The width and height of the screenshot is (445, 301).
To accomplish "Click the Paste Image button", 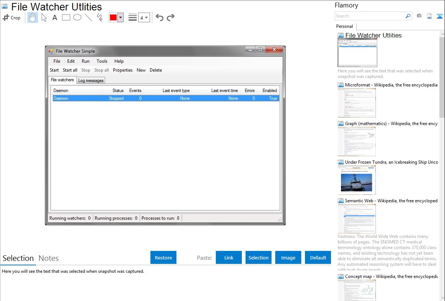I will coord(288,258).
